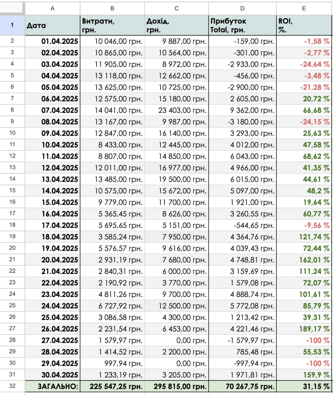The width and height of the screenshot is (333, 395).
Task: Click the 'Дата' header cell
Action: (52, 25)
